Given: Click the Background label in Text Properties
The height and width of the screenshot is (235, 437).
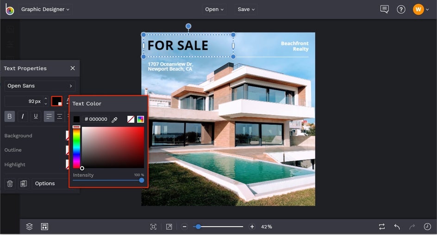Looking at the screenshot, I should 18,136.
